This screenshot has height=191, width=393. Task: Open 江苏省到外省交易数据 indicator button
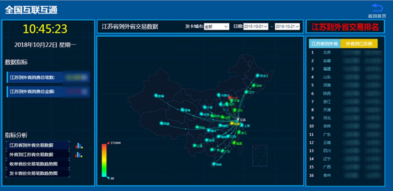pyautogui.click(x=38, y=145)
